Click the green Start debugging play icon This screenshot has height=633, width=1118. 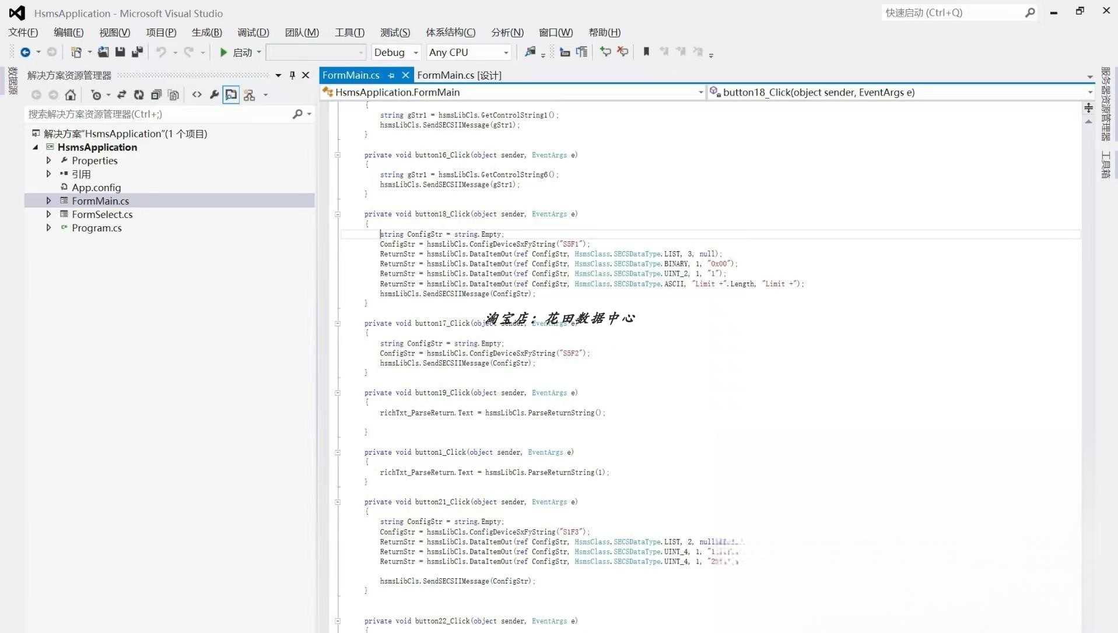coord(223,52)
